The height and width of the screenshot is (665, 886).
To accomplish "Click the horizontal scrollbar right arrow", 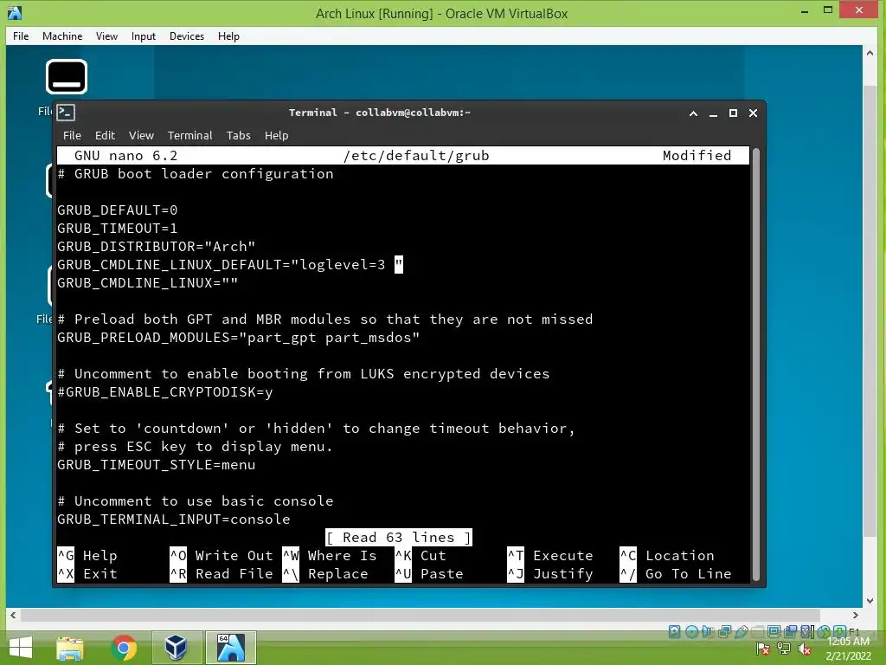I will tap(856, 615).
